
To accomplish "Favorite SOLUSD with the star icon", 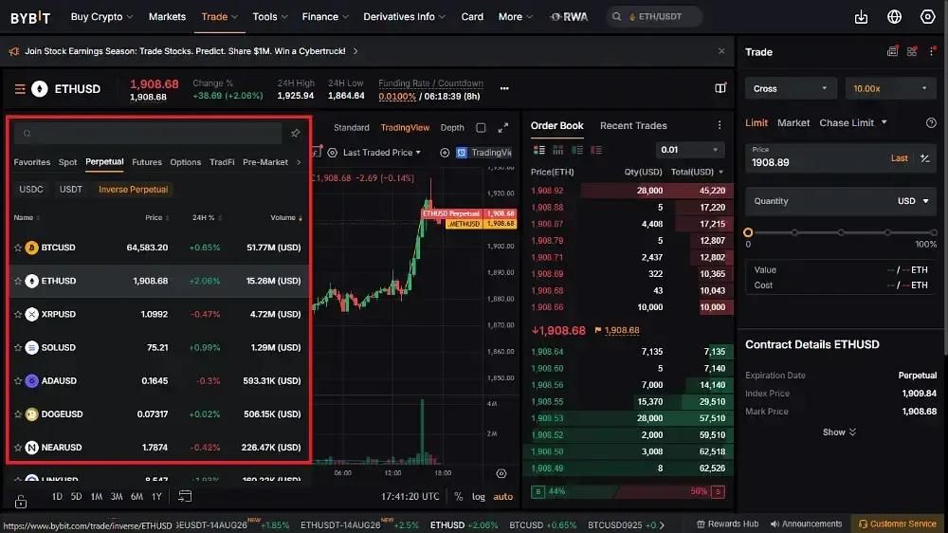I will [x=18, y=347].
